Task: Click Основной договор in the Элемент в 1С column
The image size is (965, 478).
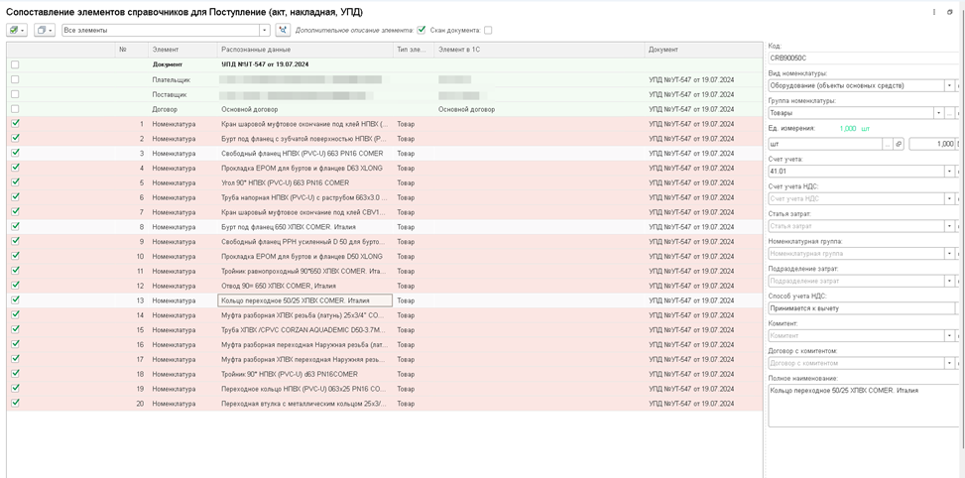Action: pos(466,109)
